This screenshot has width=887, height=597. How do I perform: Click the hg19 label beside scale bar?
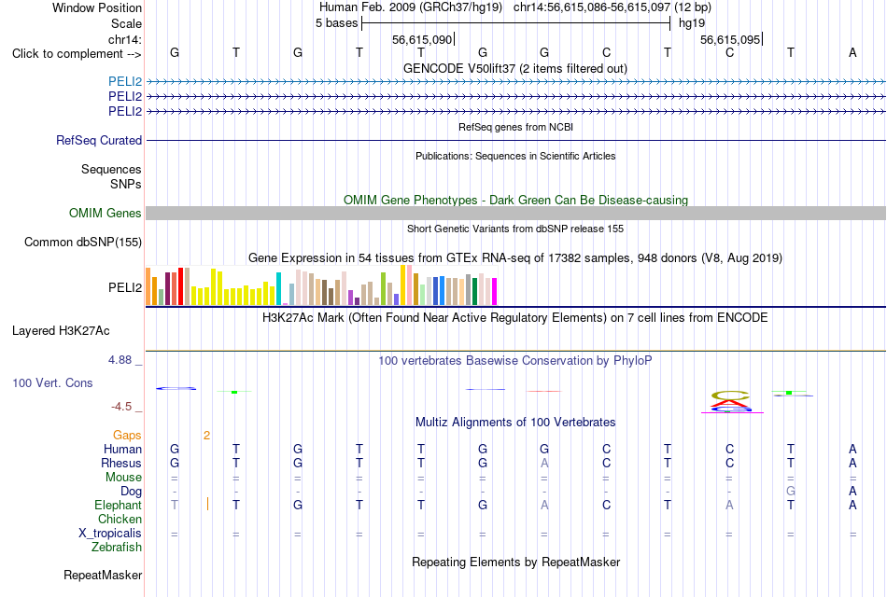692,23
